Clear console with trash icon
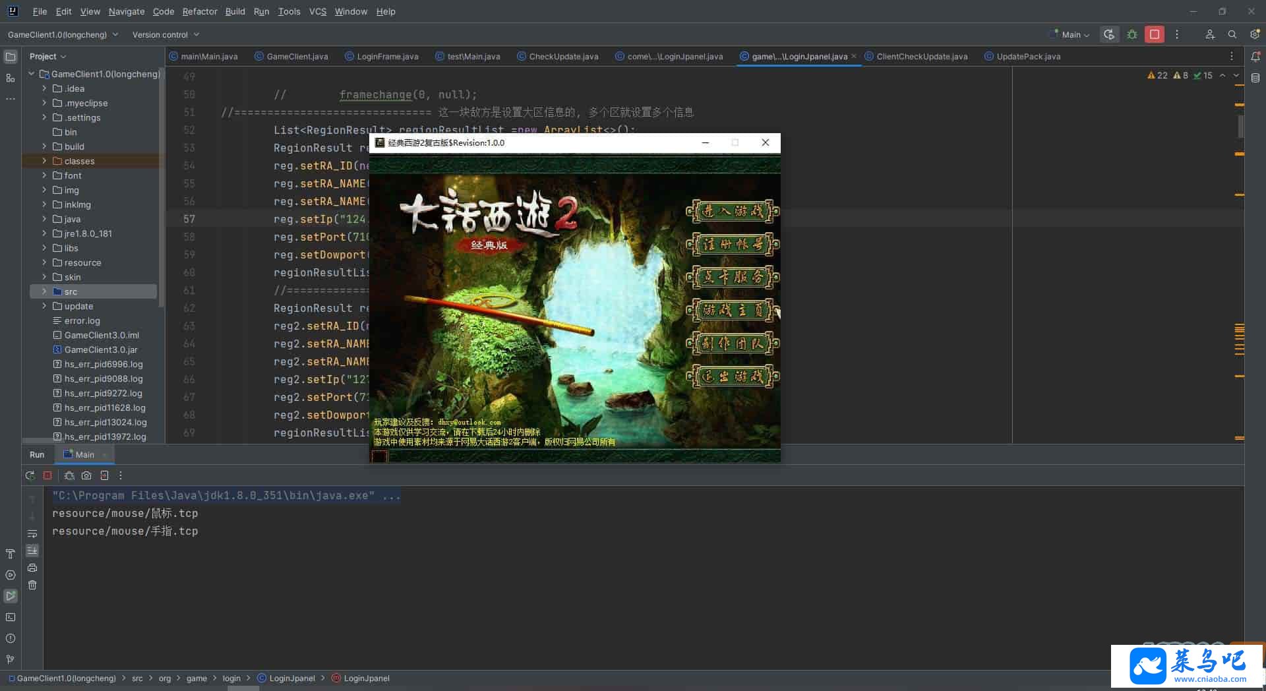Screen dimensions: 1266x691 (32, 585)
